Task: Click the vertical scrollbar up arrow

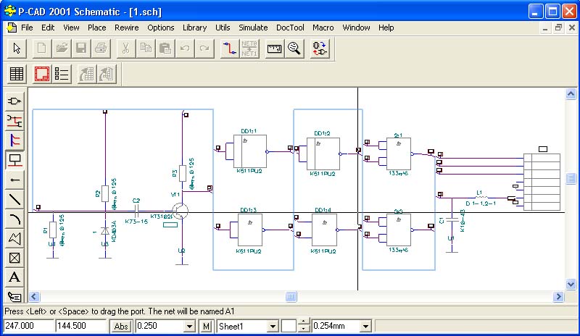Action: (571, 94)
